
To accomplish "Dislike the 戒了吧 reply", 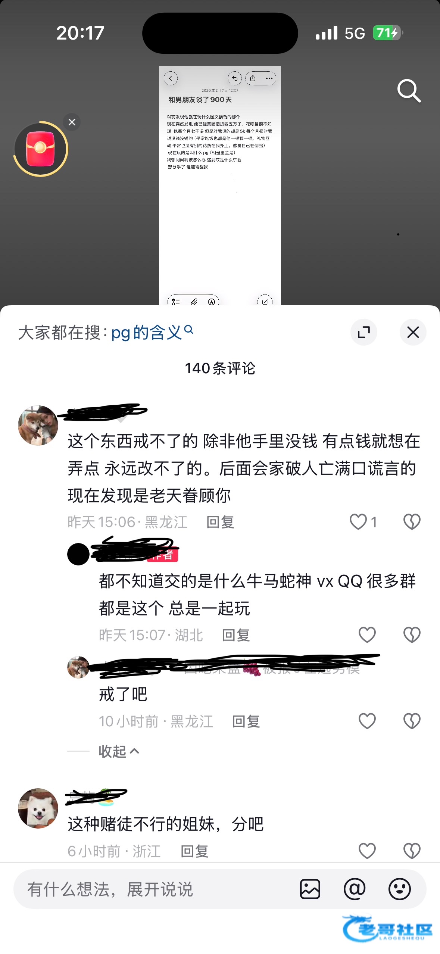I will pos(412,721).
